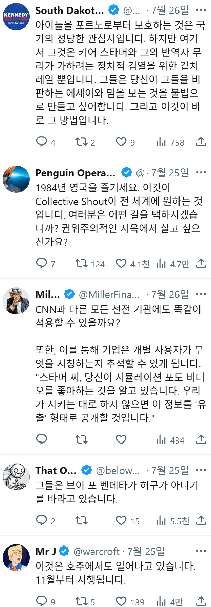Share the Mr J Australia post
211x607 pixels.
(x=201, y=601)
